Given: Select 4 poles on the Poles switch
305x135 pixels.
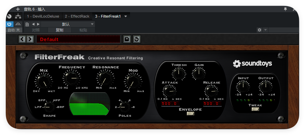Looking at the screenshot, I should pos(120,100).
